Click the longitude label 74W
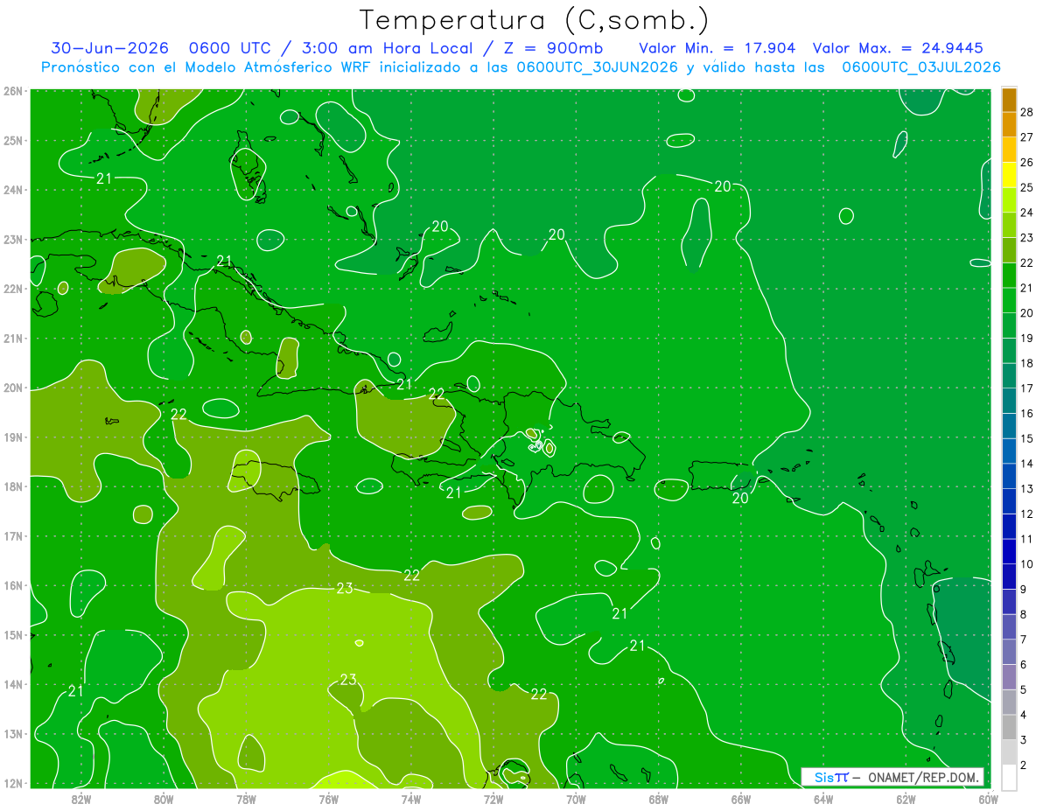The image size is (1050, 811). [410, 799]
